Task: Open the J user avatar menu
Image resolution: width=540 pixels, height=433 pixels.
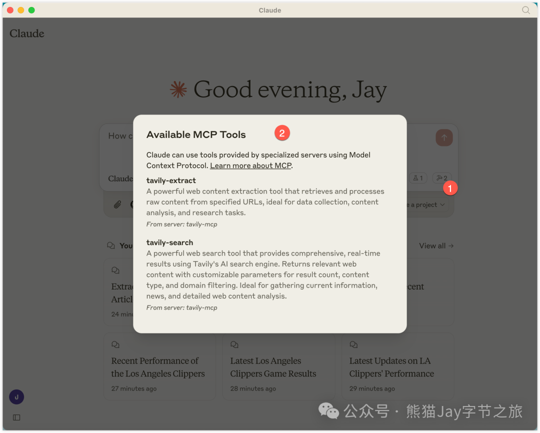Action: (x=16, y=397)
